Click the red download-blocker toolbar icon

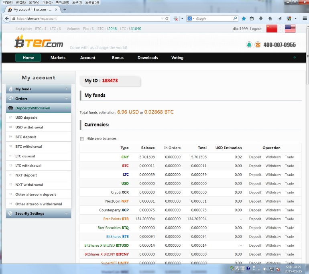(x=176, y=18)
